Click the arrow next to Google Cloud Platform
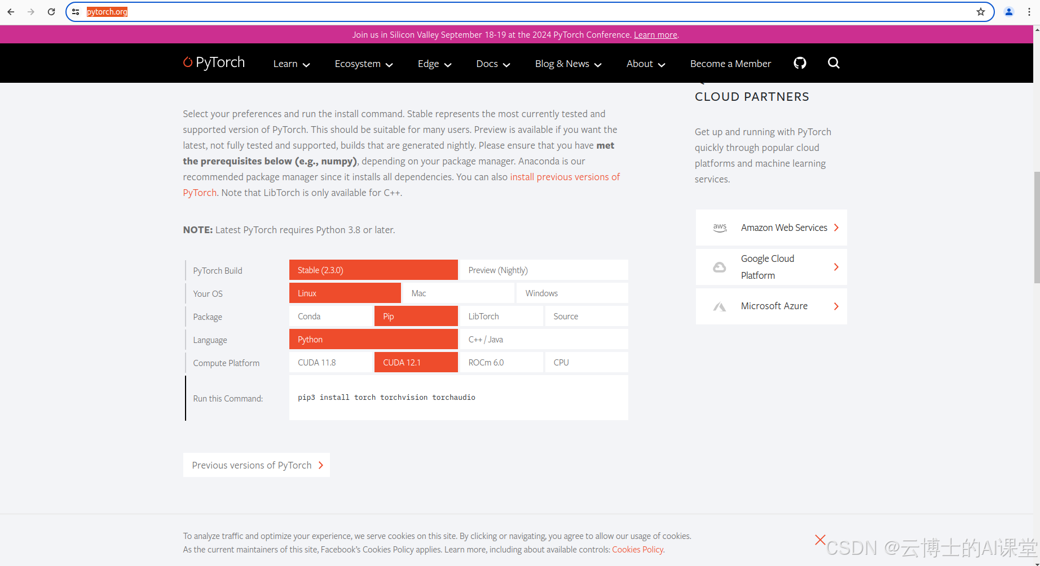The height and width of the screenshot is (566, 1040). (836, 267)
